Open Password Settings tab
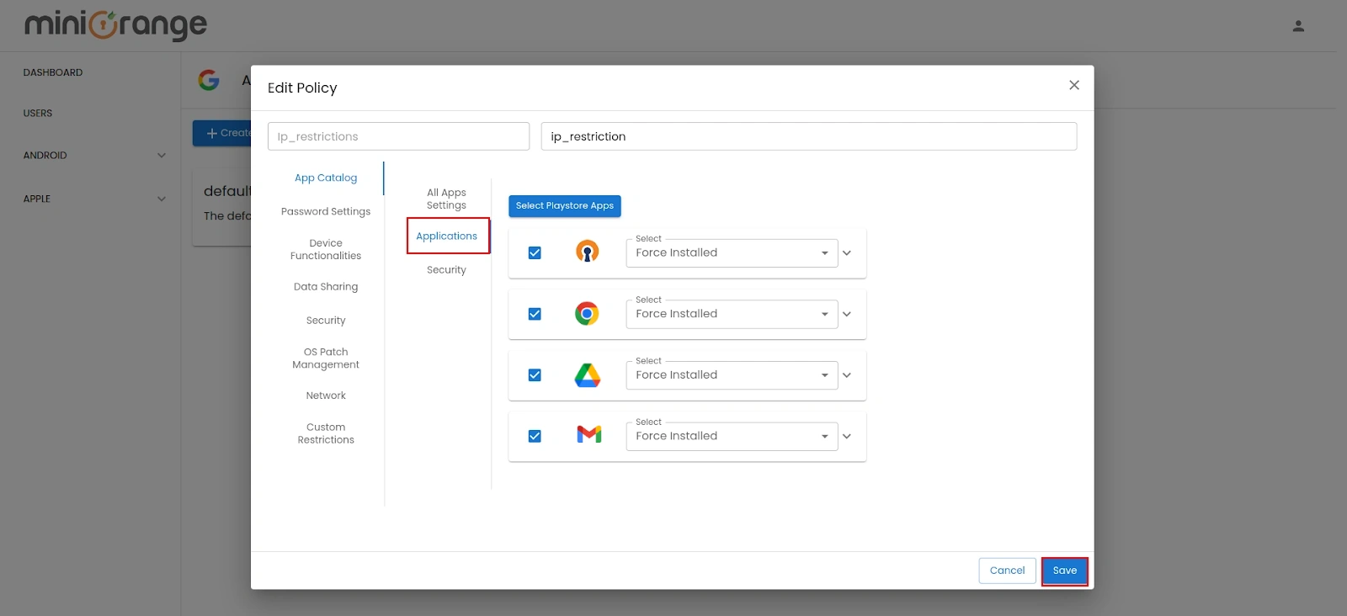The image size is (1347, 616). (326, 211)
